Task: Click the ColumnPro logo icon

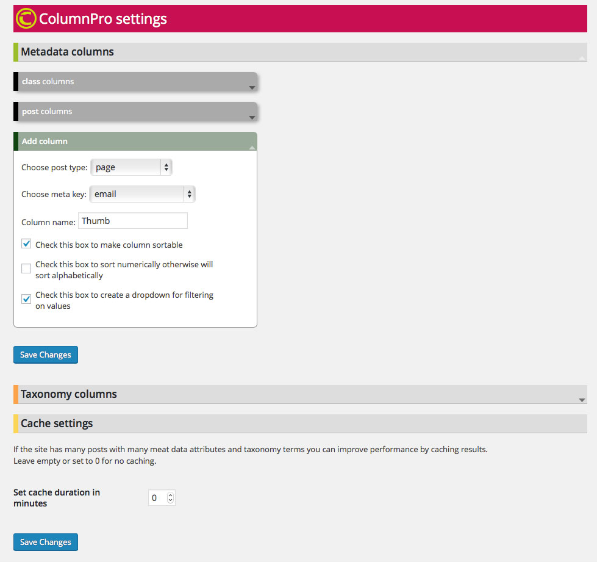Action: click(26, 18)
